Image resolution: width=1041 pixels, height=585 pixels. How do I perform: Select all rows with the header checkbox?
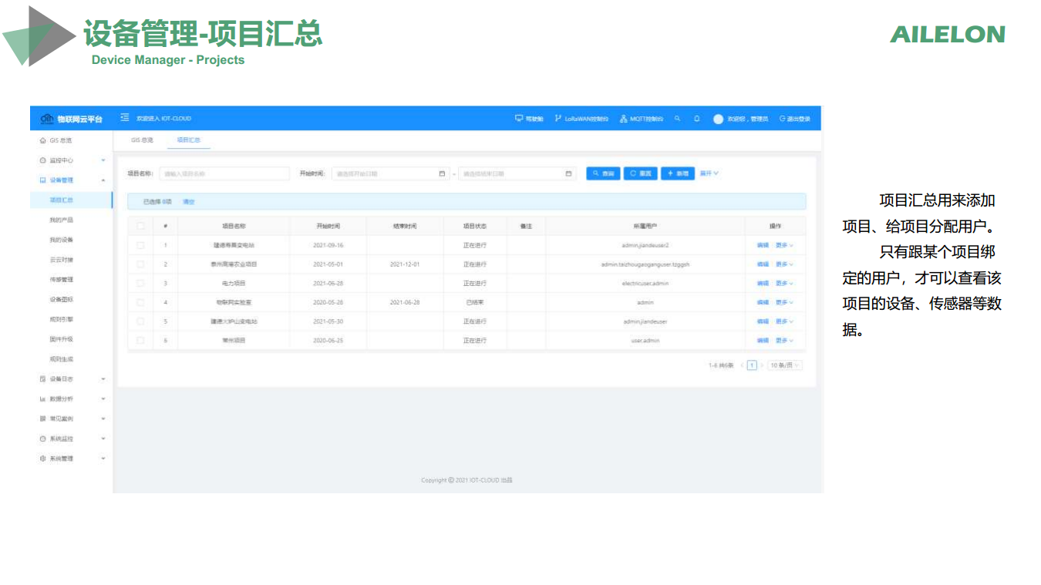pos(140,226)
